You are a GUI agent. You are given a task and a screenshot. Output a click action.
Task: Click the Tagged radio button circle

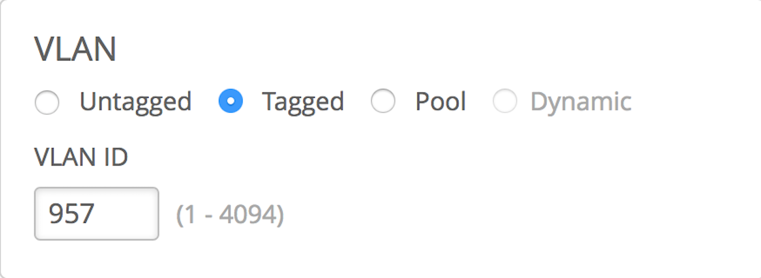click(231, 102)
